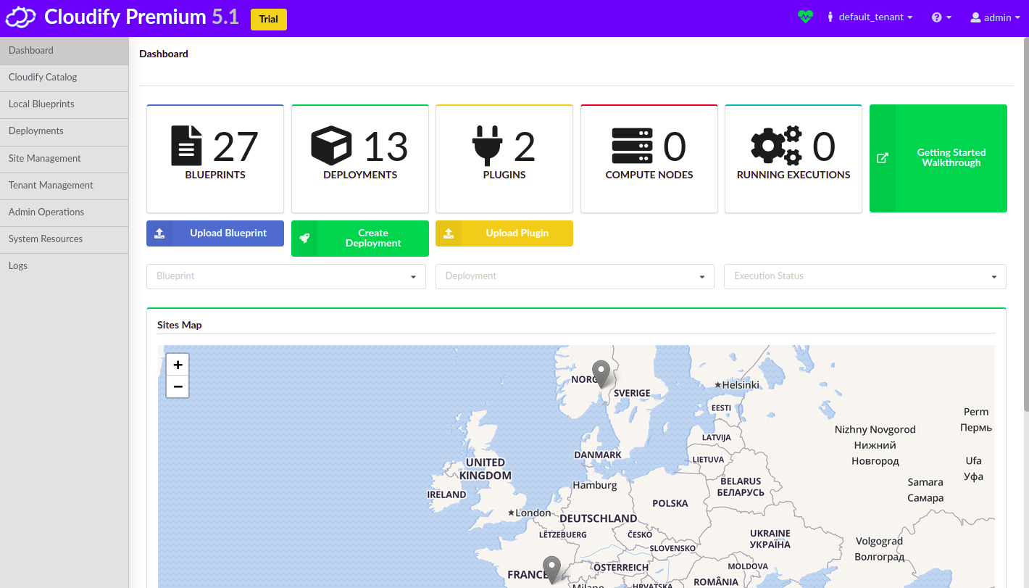Click the Running Executions gears icon
Screen dimensions: 1029x588
coord(777,146)
